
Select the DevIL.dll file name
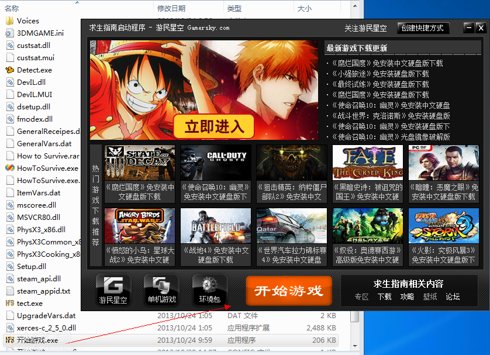[x=31, y=82]
